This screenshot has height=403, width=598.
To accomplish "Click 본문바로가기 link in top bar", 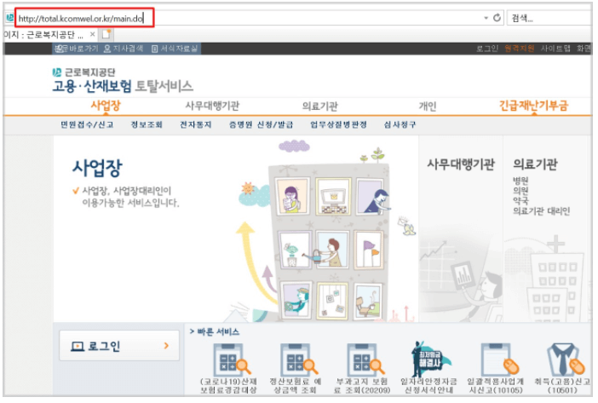I will pyautogui.click(x=76, y=49).
